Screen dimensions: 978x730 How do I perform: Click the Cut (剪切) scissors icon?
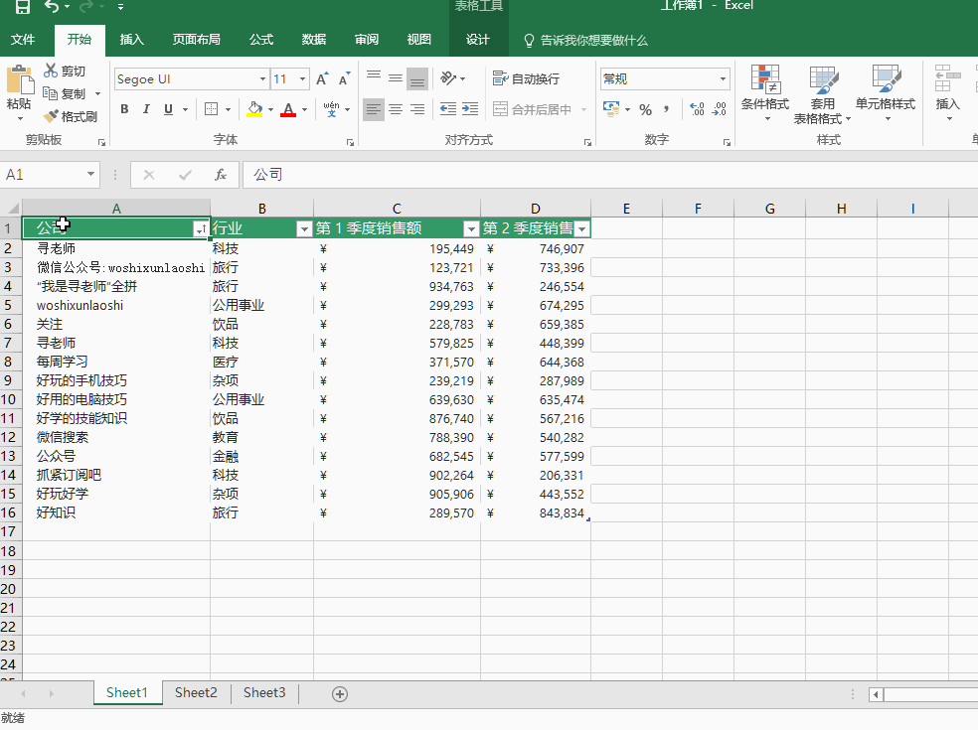(52, 71)
